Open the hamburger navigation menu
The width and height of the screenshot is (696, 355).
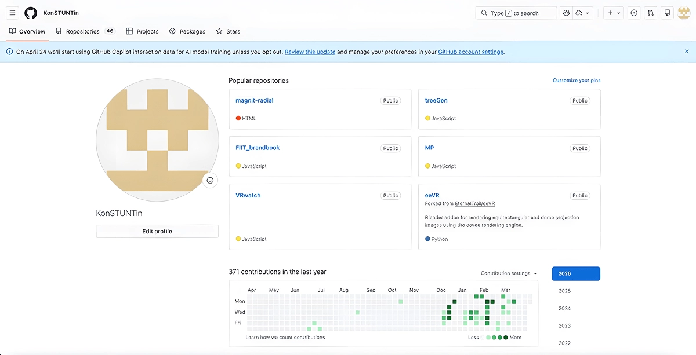click(x=13, y=13)
